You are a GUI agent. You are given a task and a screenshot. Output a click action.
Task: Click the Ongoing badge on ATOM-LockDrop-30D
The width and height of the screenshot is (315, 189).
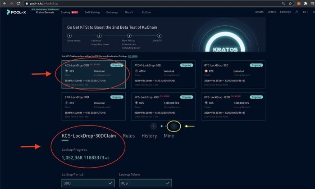pyautogui.click(x=187, y=65)
